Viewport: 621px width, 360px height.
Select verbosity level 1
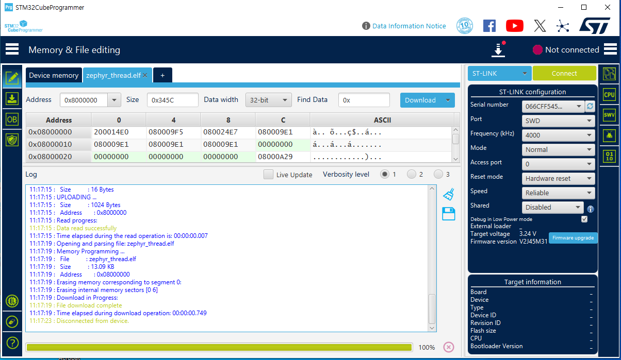tap(384, 174)
